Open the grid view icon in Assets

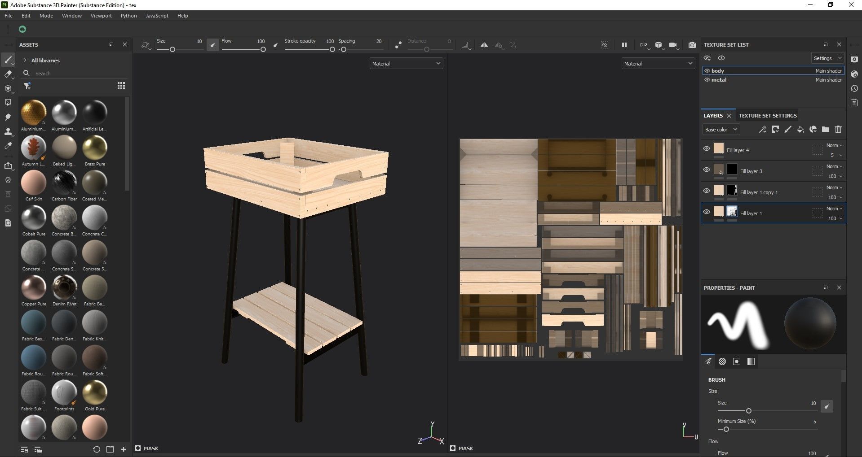pyautogui.click(x=121, y=86)
